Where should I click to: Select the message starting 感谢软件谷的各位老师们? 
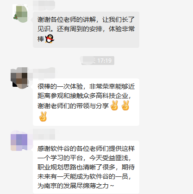(x=86, y=167)
